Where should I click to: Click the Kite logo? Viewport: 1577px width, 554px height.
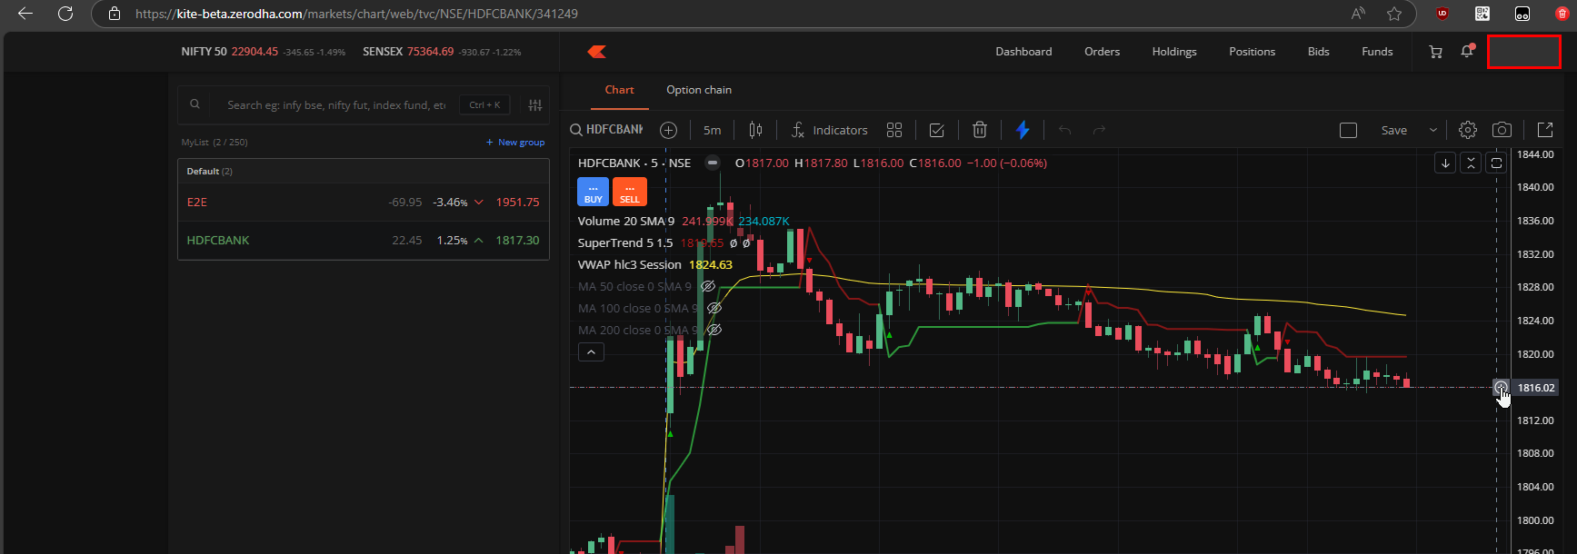tap(597, 52)
